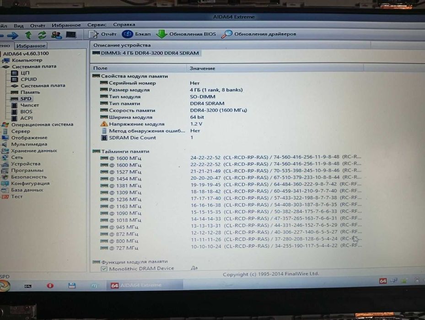Viewport: 425px width, 320px height.
Task: Select Операционная система in the tree
Action: pos(42,125)
